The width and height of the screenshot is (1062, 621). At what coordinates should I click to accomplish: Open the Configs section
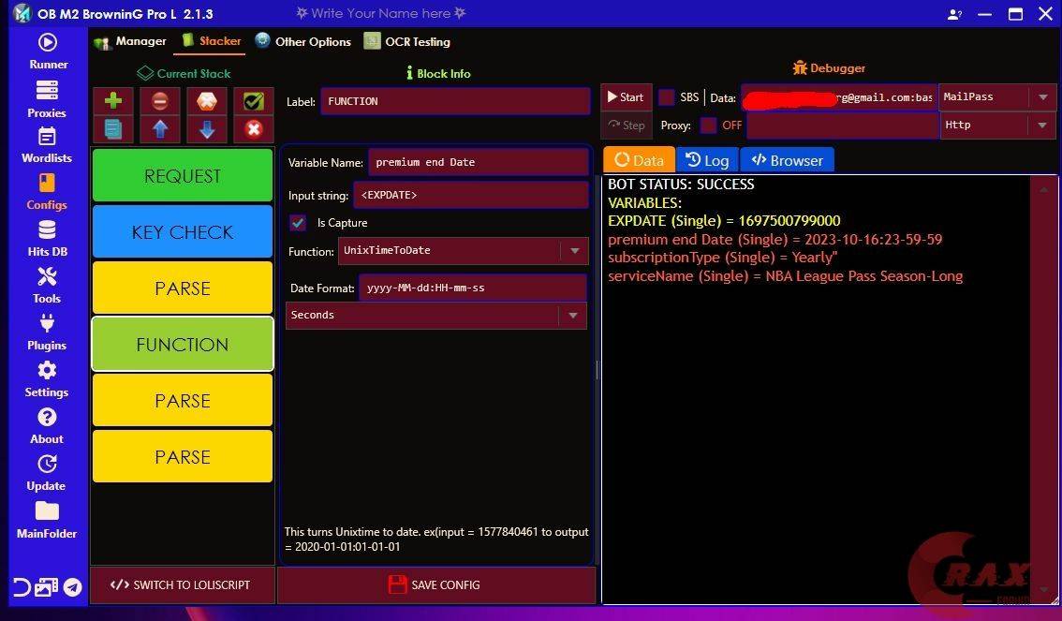(x=47, y=192)
